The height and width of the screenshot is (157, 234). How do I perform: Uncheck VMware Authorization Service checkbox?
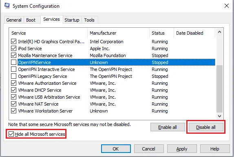13,83
